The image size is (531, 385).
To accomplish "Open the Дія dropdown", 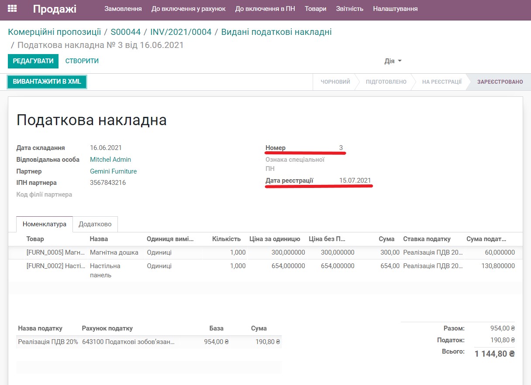I will click(x=392, y=61).
